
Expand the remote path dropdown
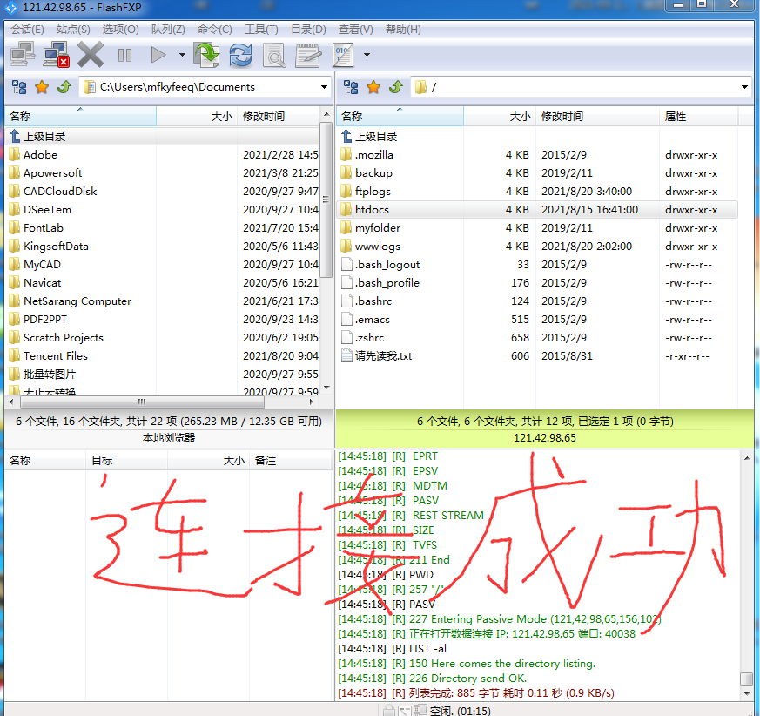point(744,87)
